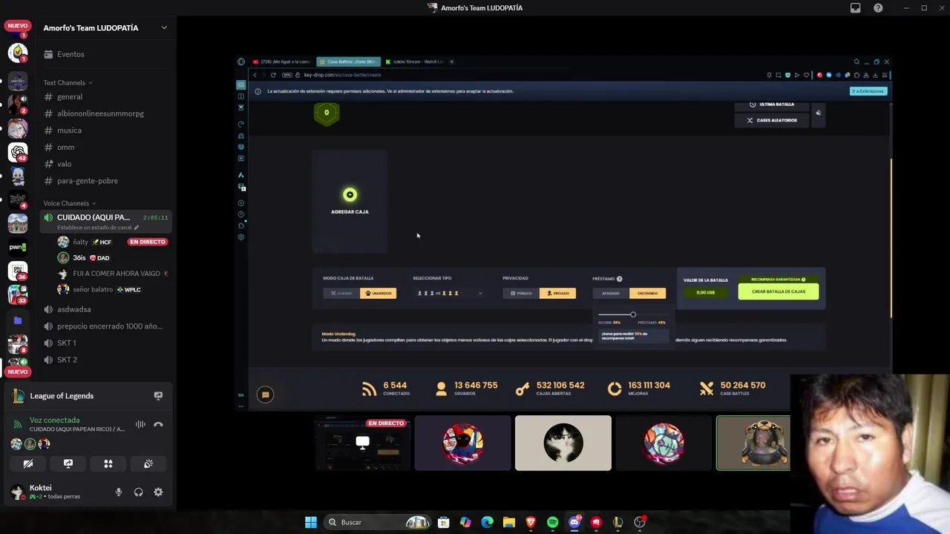Screen dimensions: 950x534
Task: Open Microsoft Edge from the taskbar
Action: click(488, 522)
